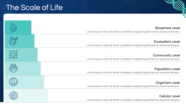Click the Biosphere planet-with-sprout icon
Screen dimensions: 186x104
coord(13,27)
